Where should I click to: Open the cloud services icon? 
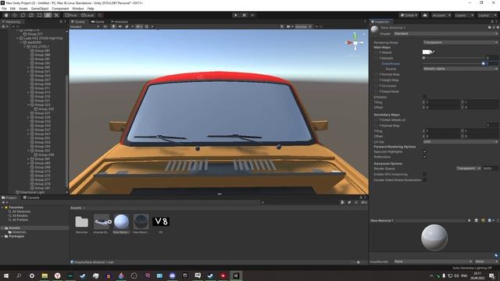tap(425, 15)
